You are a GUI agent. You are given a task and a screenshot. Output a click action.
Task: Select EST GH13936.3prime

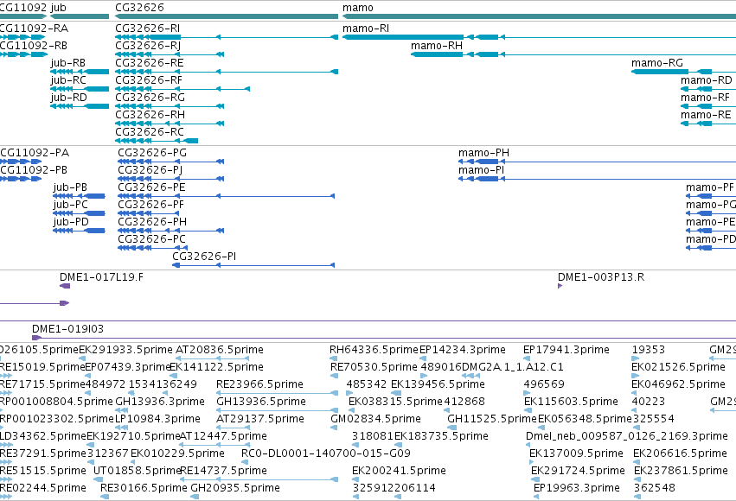tap(160, 403)
